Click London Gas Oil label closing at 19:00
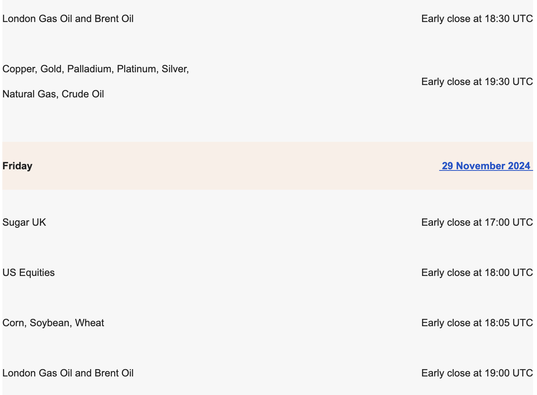Image resolution: width=537 pixels, height=395 pixels. (x=68, y=373)
